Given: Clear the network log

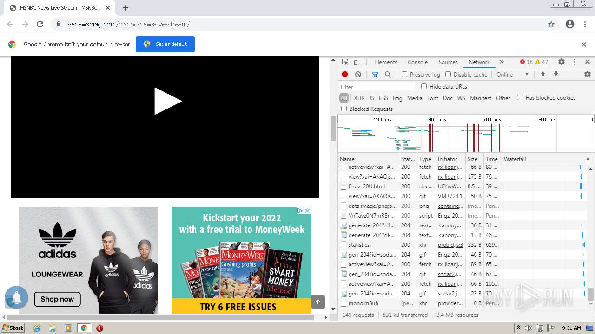Looking at the screenshot, I should (358, 74).
